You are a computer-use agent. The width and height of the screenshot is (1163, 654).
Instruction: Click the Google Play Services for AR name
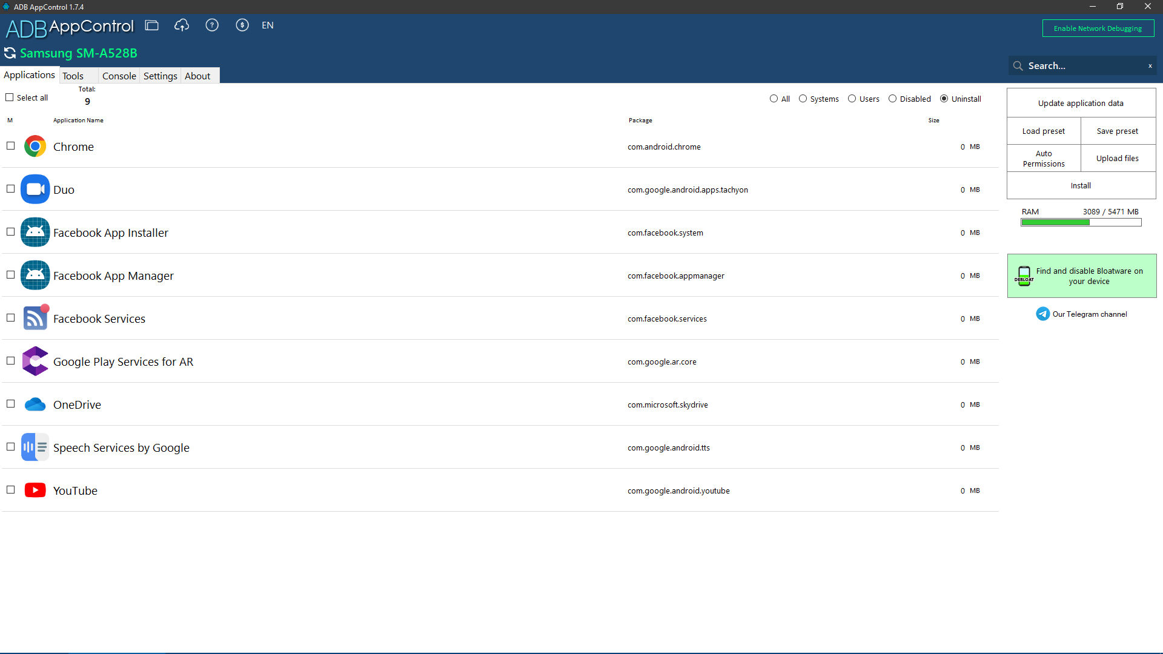[123, 362]
